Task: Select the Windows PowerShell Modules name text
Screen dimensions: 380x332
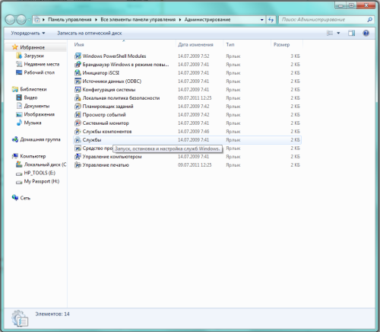Action: [x=114, y=56]
